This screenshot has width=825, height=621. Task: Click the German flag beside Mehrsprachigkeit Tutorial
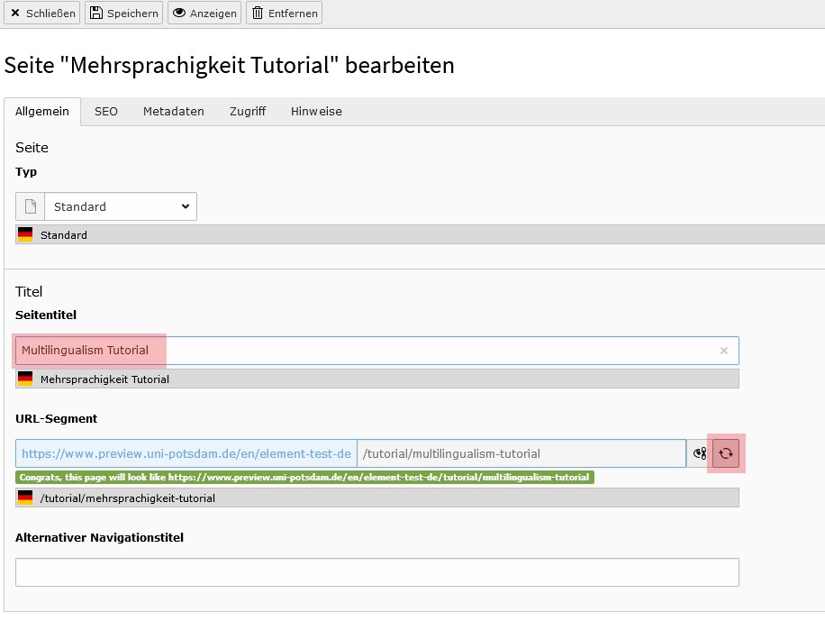pos(25,379)
